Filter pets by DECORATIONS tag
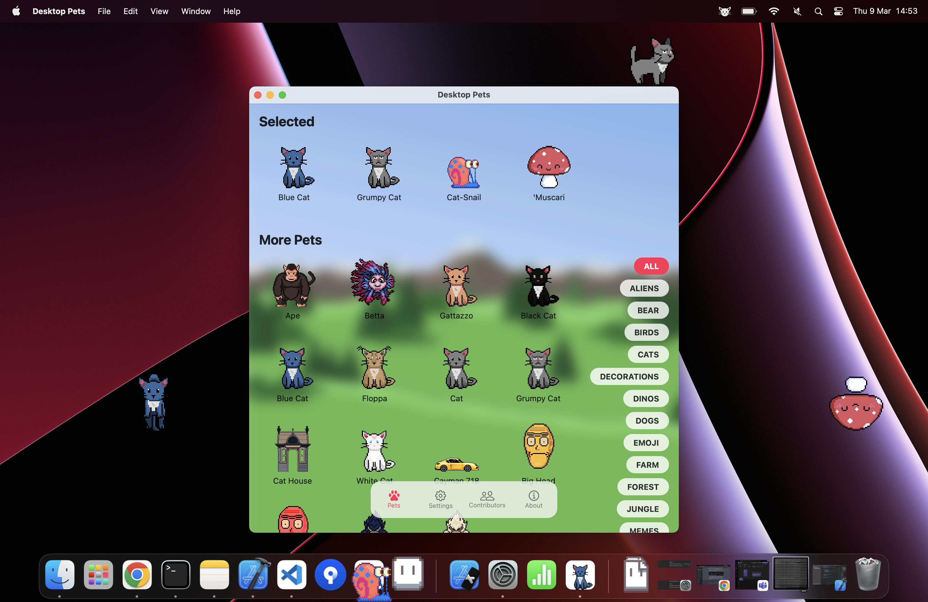The height and width of the screenshot is (602, 928). pos(629,376)
